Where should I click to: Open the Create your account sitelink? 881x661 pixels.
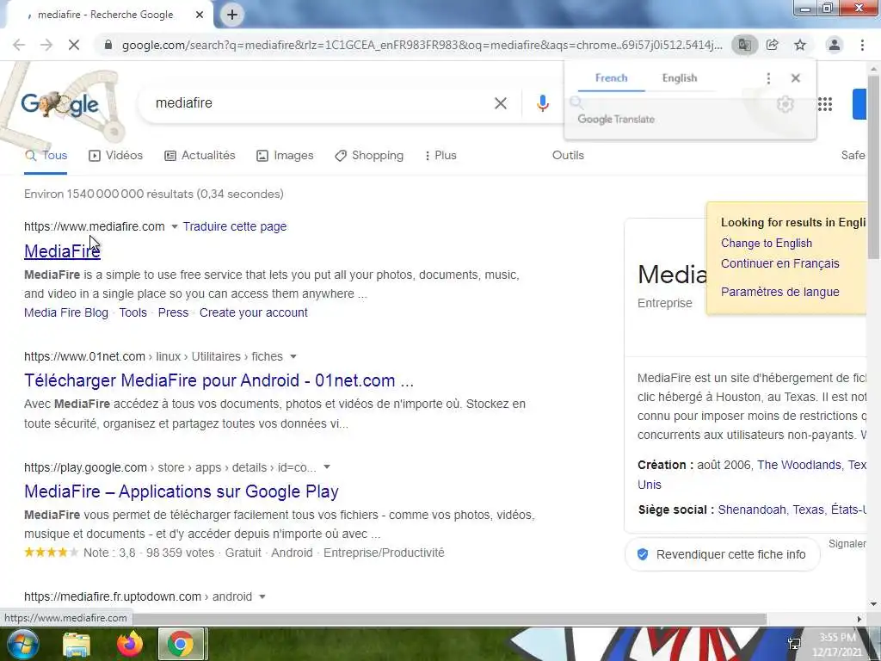point(254,312)
